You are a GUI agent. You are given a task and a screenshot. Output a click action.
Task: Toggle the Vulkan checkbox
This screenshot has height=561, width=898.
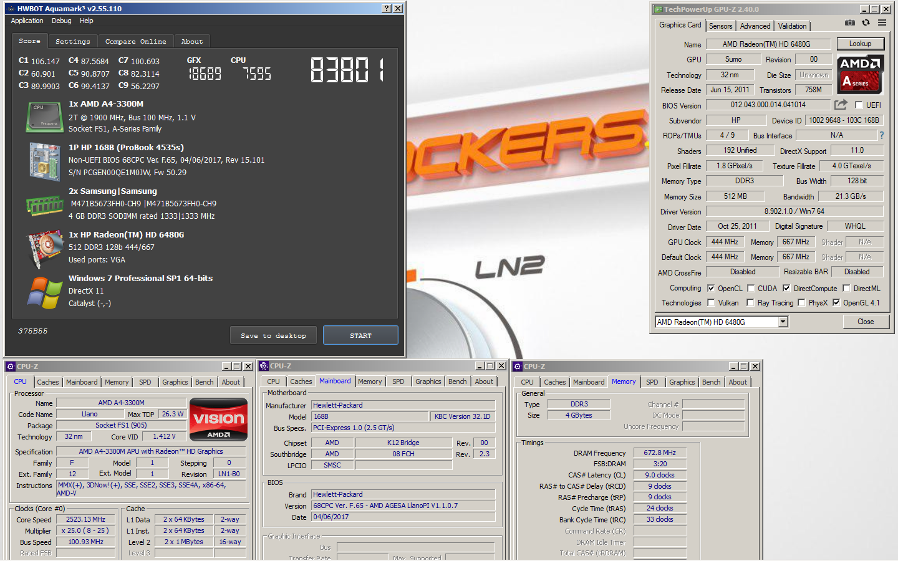tap(711, 302)
